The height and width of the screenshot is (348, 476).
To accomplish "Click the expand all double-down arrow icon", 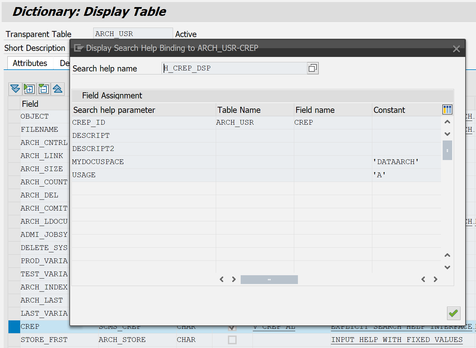I will [15, 89].
